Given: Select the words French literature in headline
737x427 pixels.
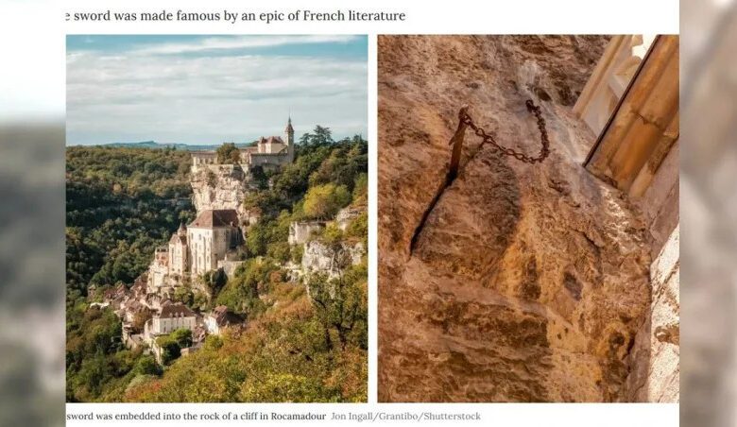Looking at the screenshot, I should 354,16.
